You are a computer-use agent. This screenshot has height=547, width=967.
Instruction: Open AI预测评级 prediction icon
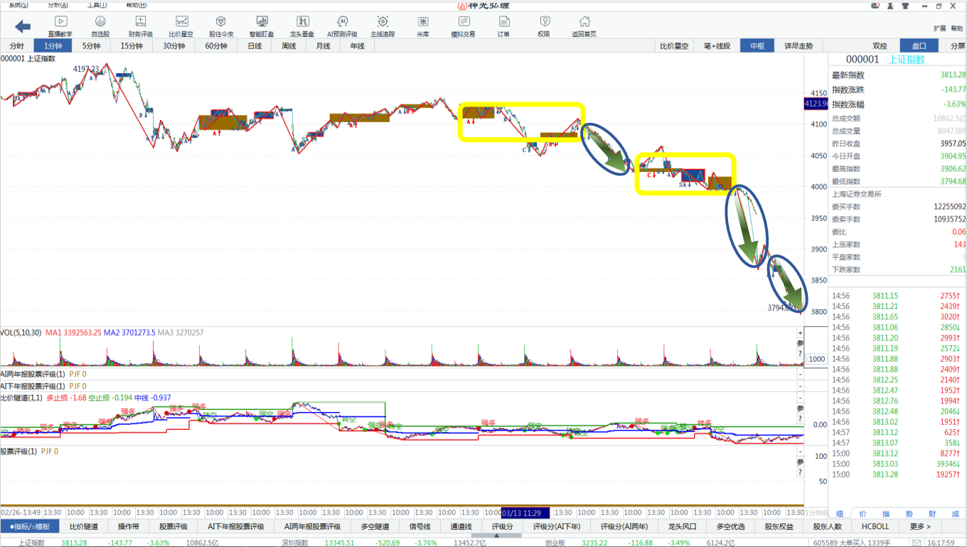pos(342,26)
